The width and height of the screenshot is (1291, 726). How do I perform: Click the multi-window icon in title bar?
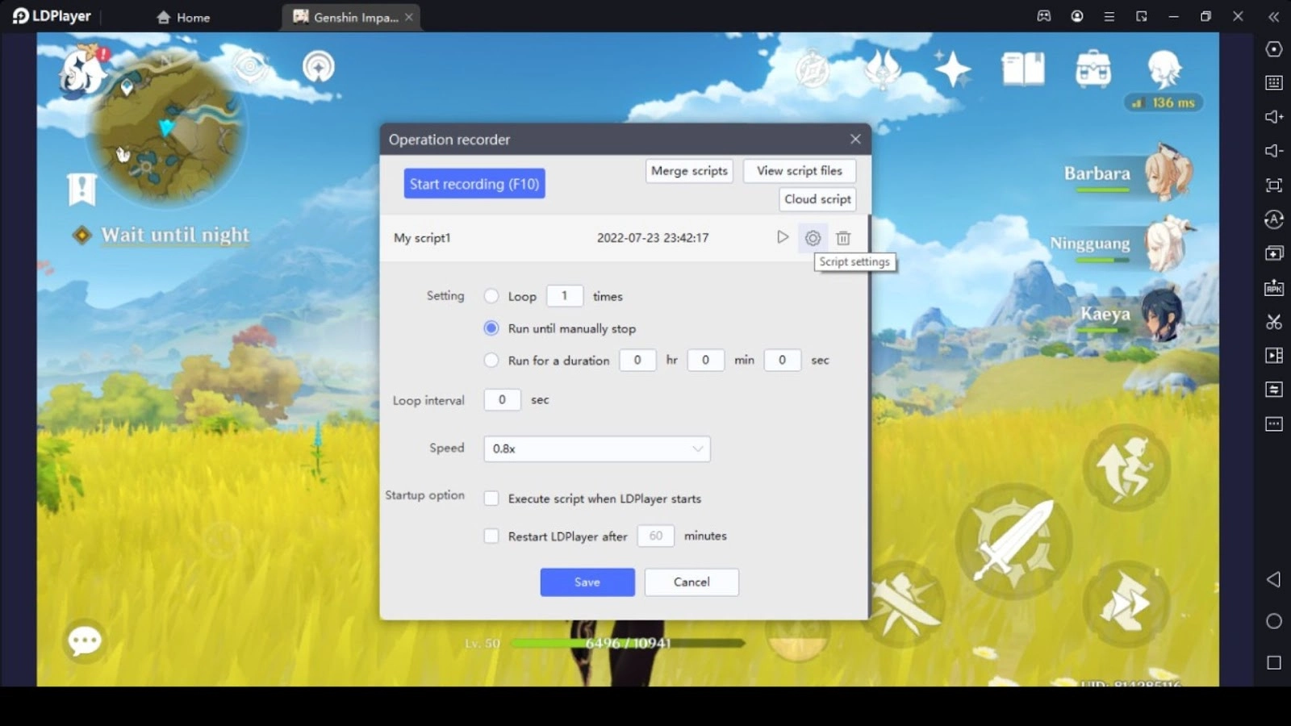coord(1142,16)
